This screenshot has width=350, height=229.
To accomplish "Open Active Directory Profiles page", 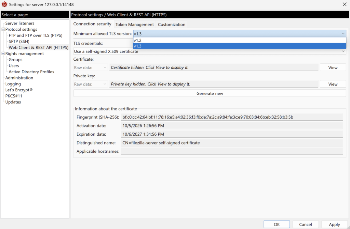I will click(31, 72).
